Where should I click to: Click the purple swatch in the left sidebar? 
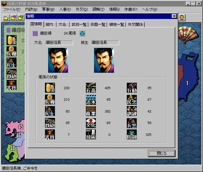click(x=8, y=30)
